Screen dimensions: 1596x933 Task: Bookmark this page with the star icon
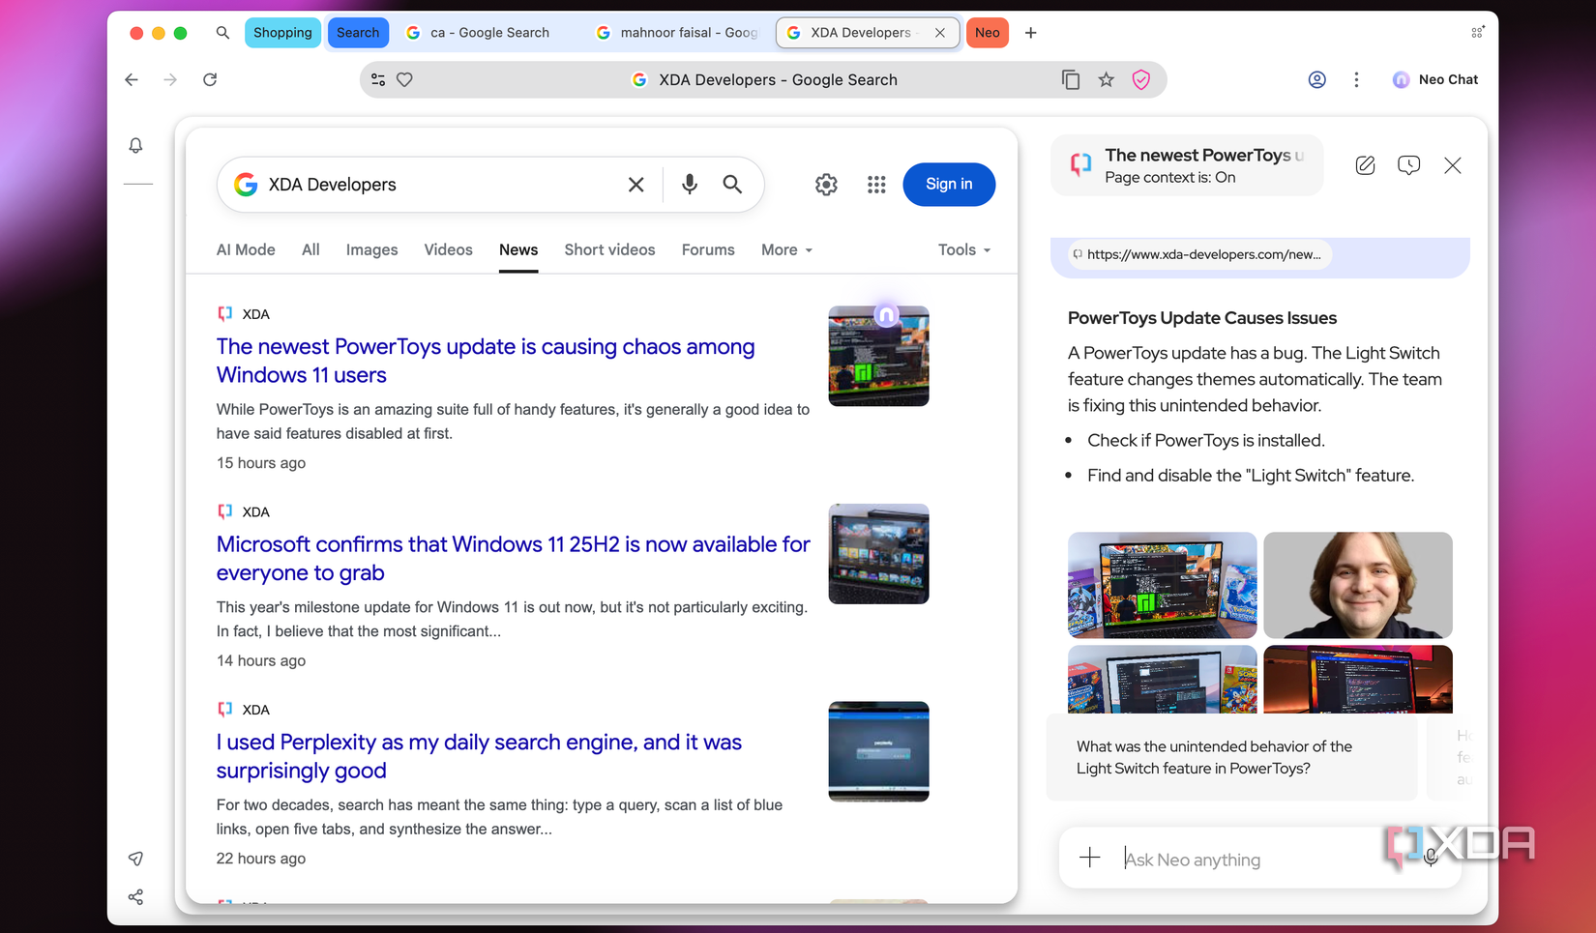[x=1106, y=80]
